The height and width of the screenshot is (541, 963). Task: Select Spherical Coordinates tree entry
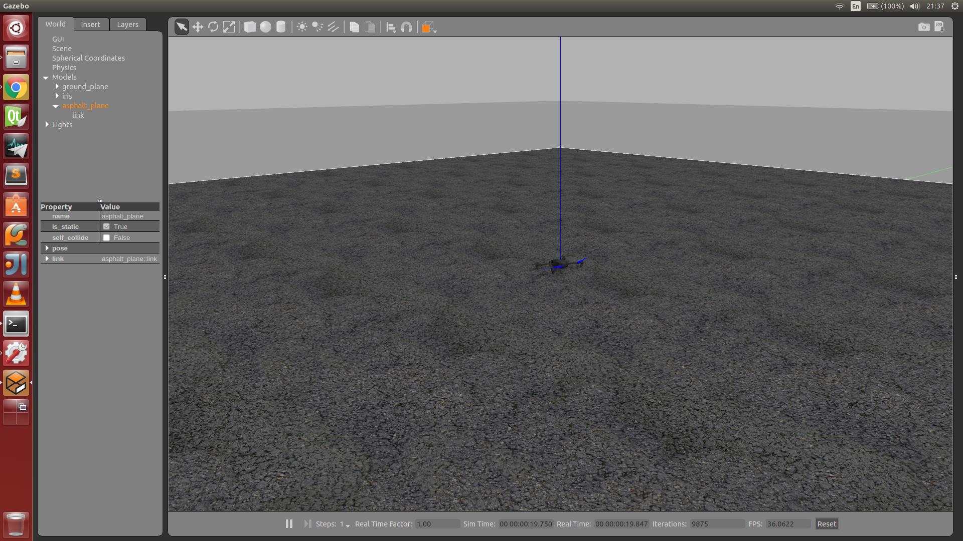(x=88, y=58)
